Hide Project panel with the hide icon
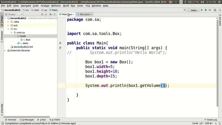Screen dimensions: 222x125 coord(55,14)
